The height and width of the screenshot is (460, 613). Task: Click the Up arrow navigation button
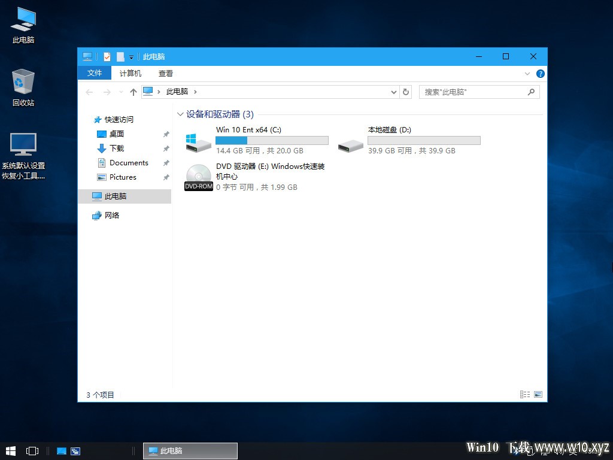click(133, 92)
